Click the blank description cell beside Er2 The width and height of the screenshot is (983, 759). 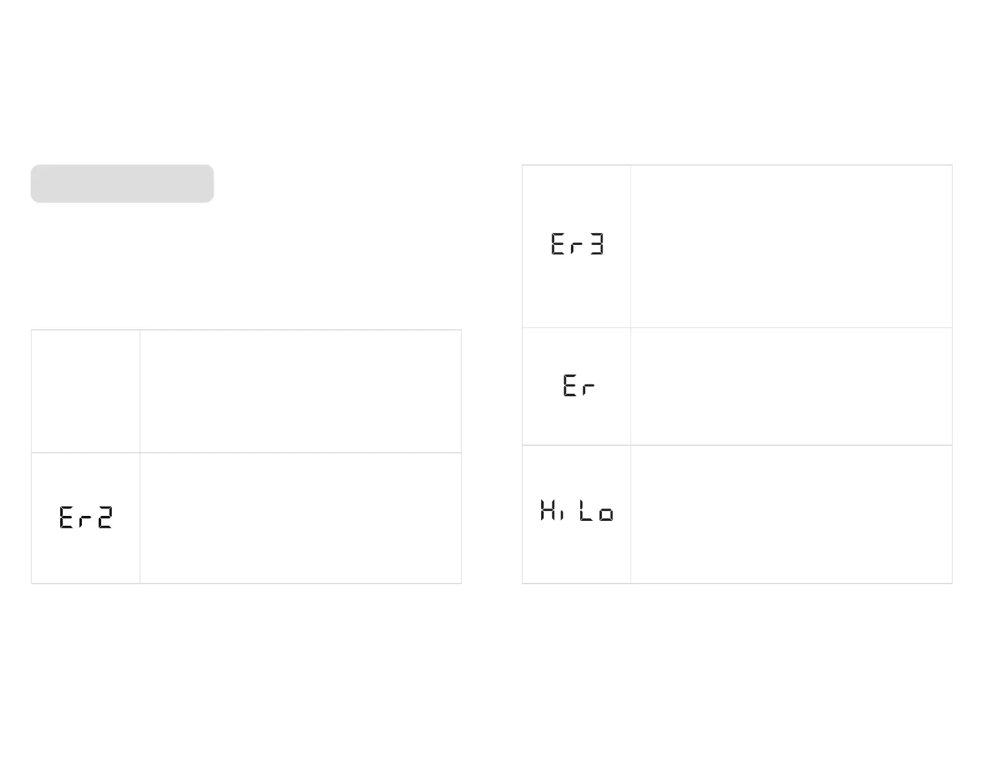coord(300,518)
